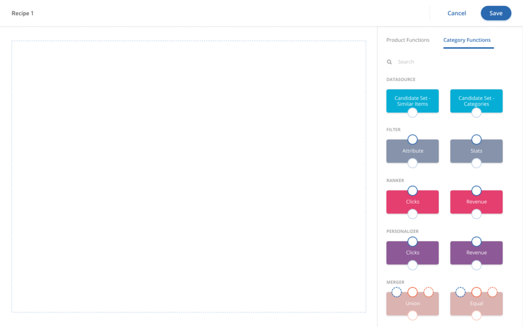
Task: Pick the Stats filter block
Action: pos(476,151)
